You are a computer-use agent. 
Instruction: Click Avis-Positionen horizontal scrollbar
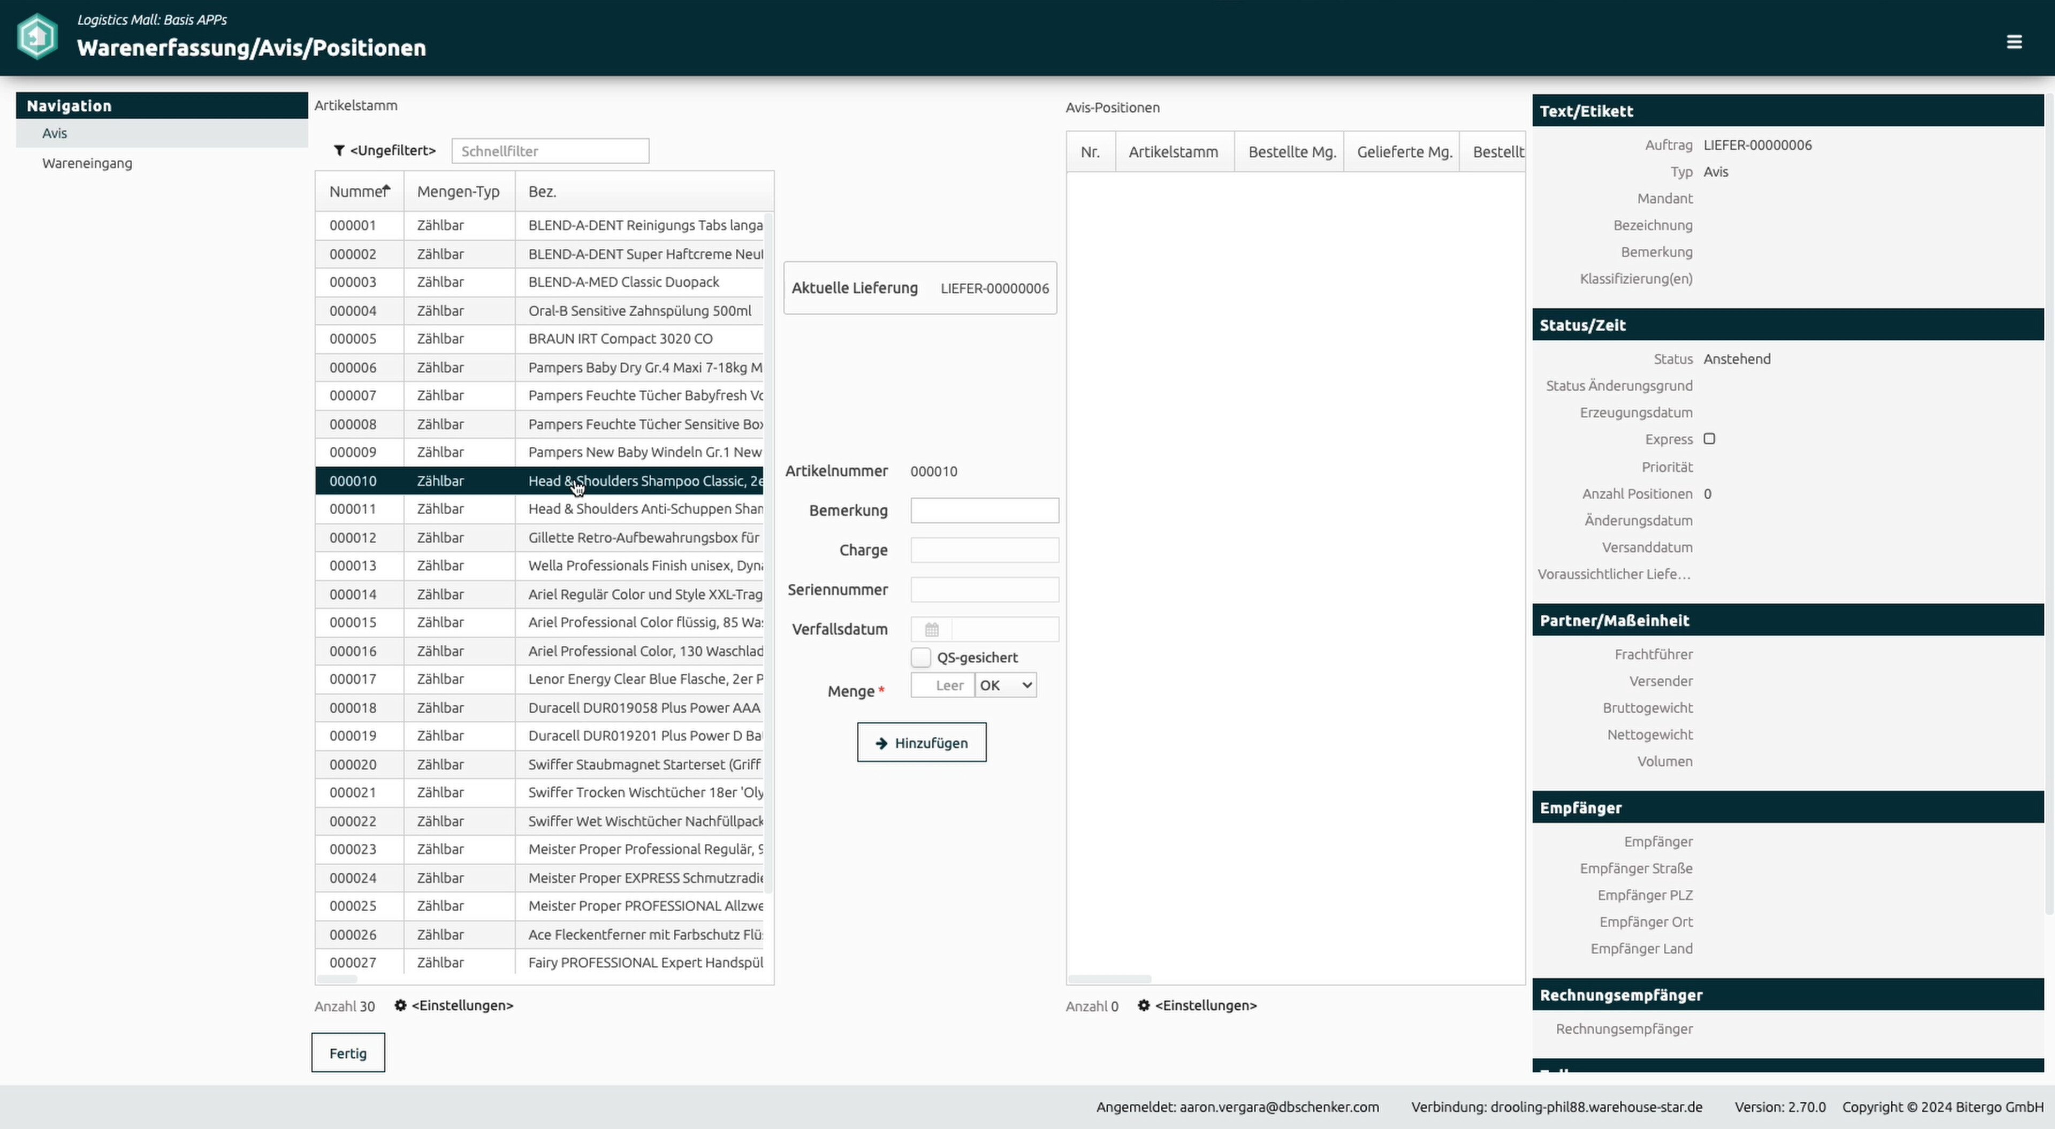click(1109, 979)
